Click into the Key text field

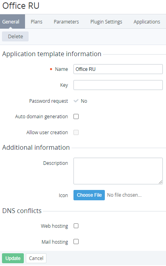point(118,85)
